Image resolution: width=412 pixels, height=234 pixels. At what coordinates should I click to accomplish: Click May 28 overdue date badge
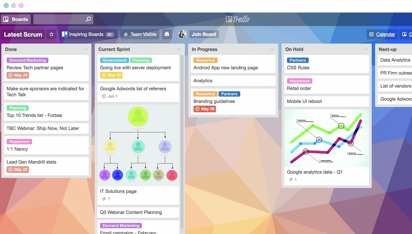coord(205,109)
